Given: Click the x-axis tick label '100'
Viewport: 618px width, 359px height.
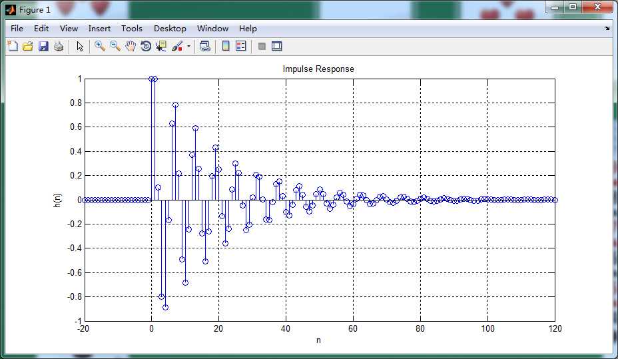Looking at the screenshot, I should pyautogui.click(x=487, y=328).
